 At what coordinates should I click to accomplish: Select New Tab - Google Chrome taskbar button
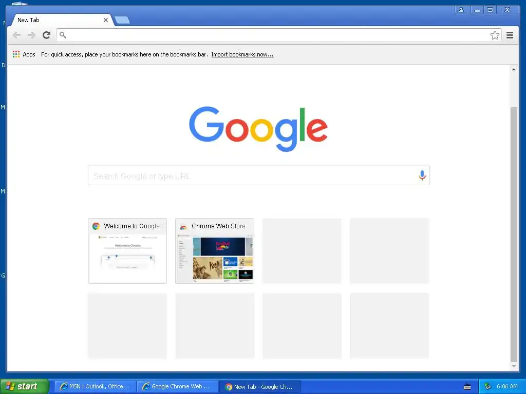click(260, 387)
